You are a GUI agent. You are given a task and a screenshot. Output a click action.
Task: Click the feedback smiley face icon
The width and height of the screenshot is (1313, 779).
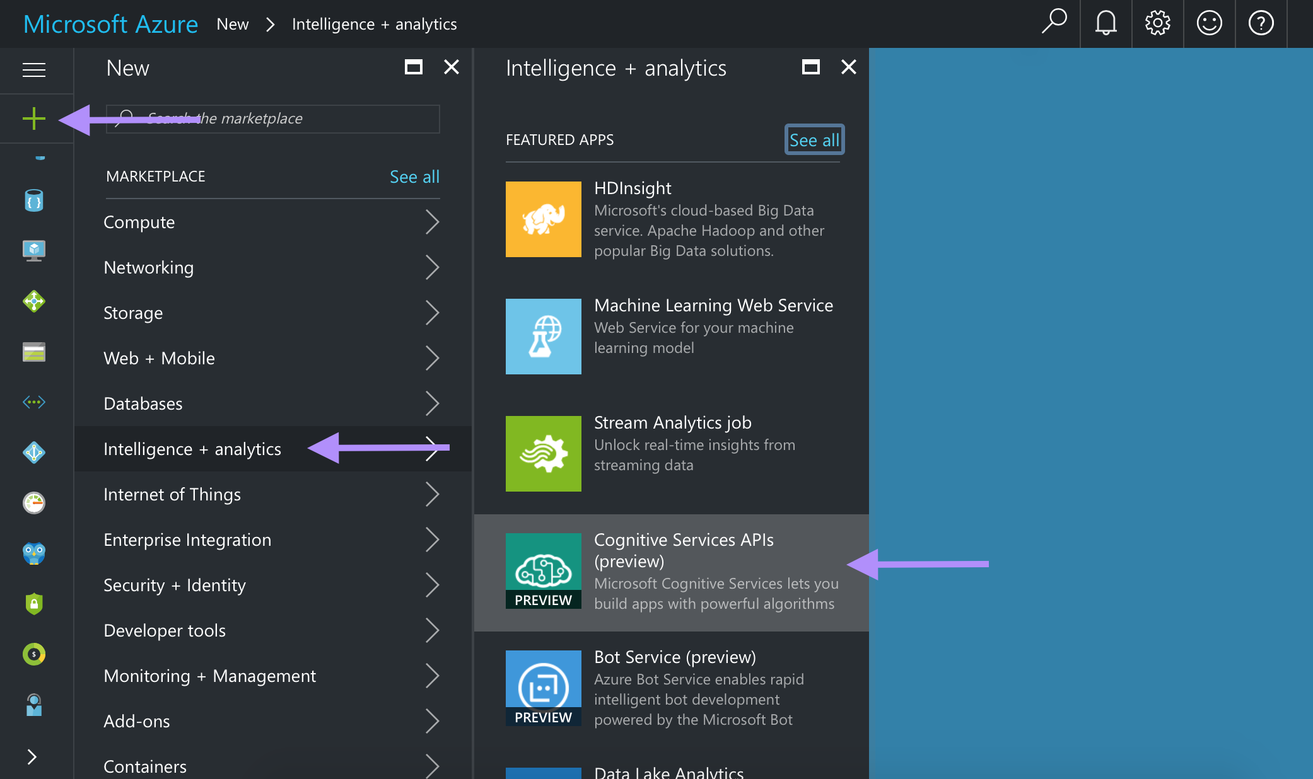click(x=1209, y=24)
